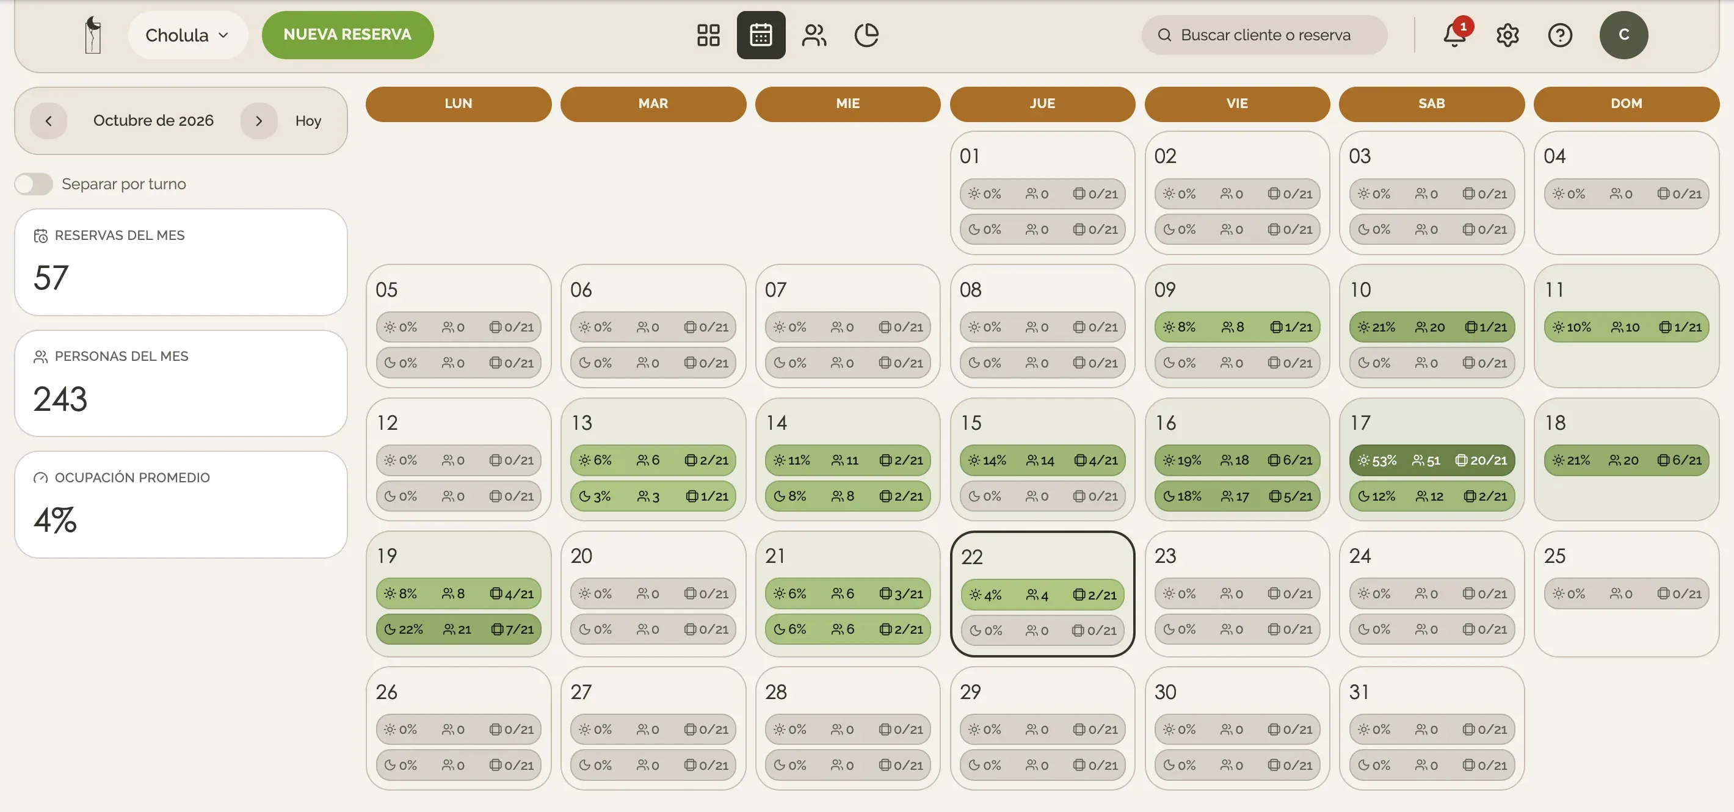Image resolution: width=1734 pixels, height=812 pixels.
Task: Click the Octubre de 2026 month label
Action: (153, 121)
